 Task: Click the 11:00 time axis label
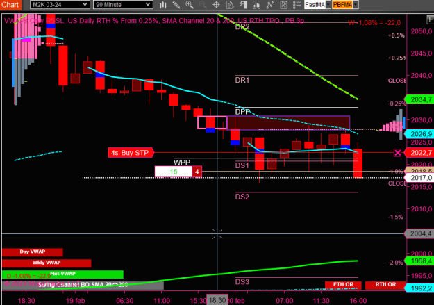[x=162, y=301]
